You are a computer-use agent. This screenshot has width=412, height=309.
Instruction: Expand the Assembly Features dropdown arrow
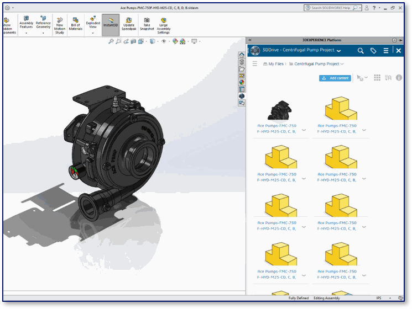(x=27, y=33)
